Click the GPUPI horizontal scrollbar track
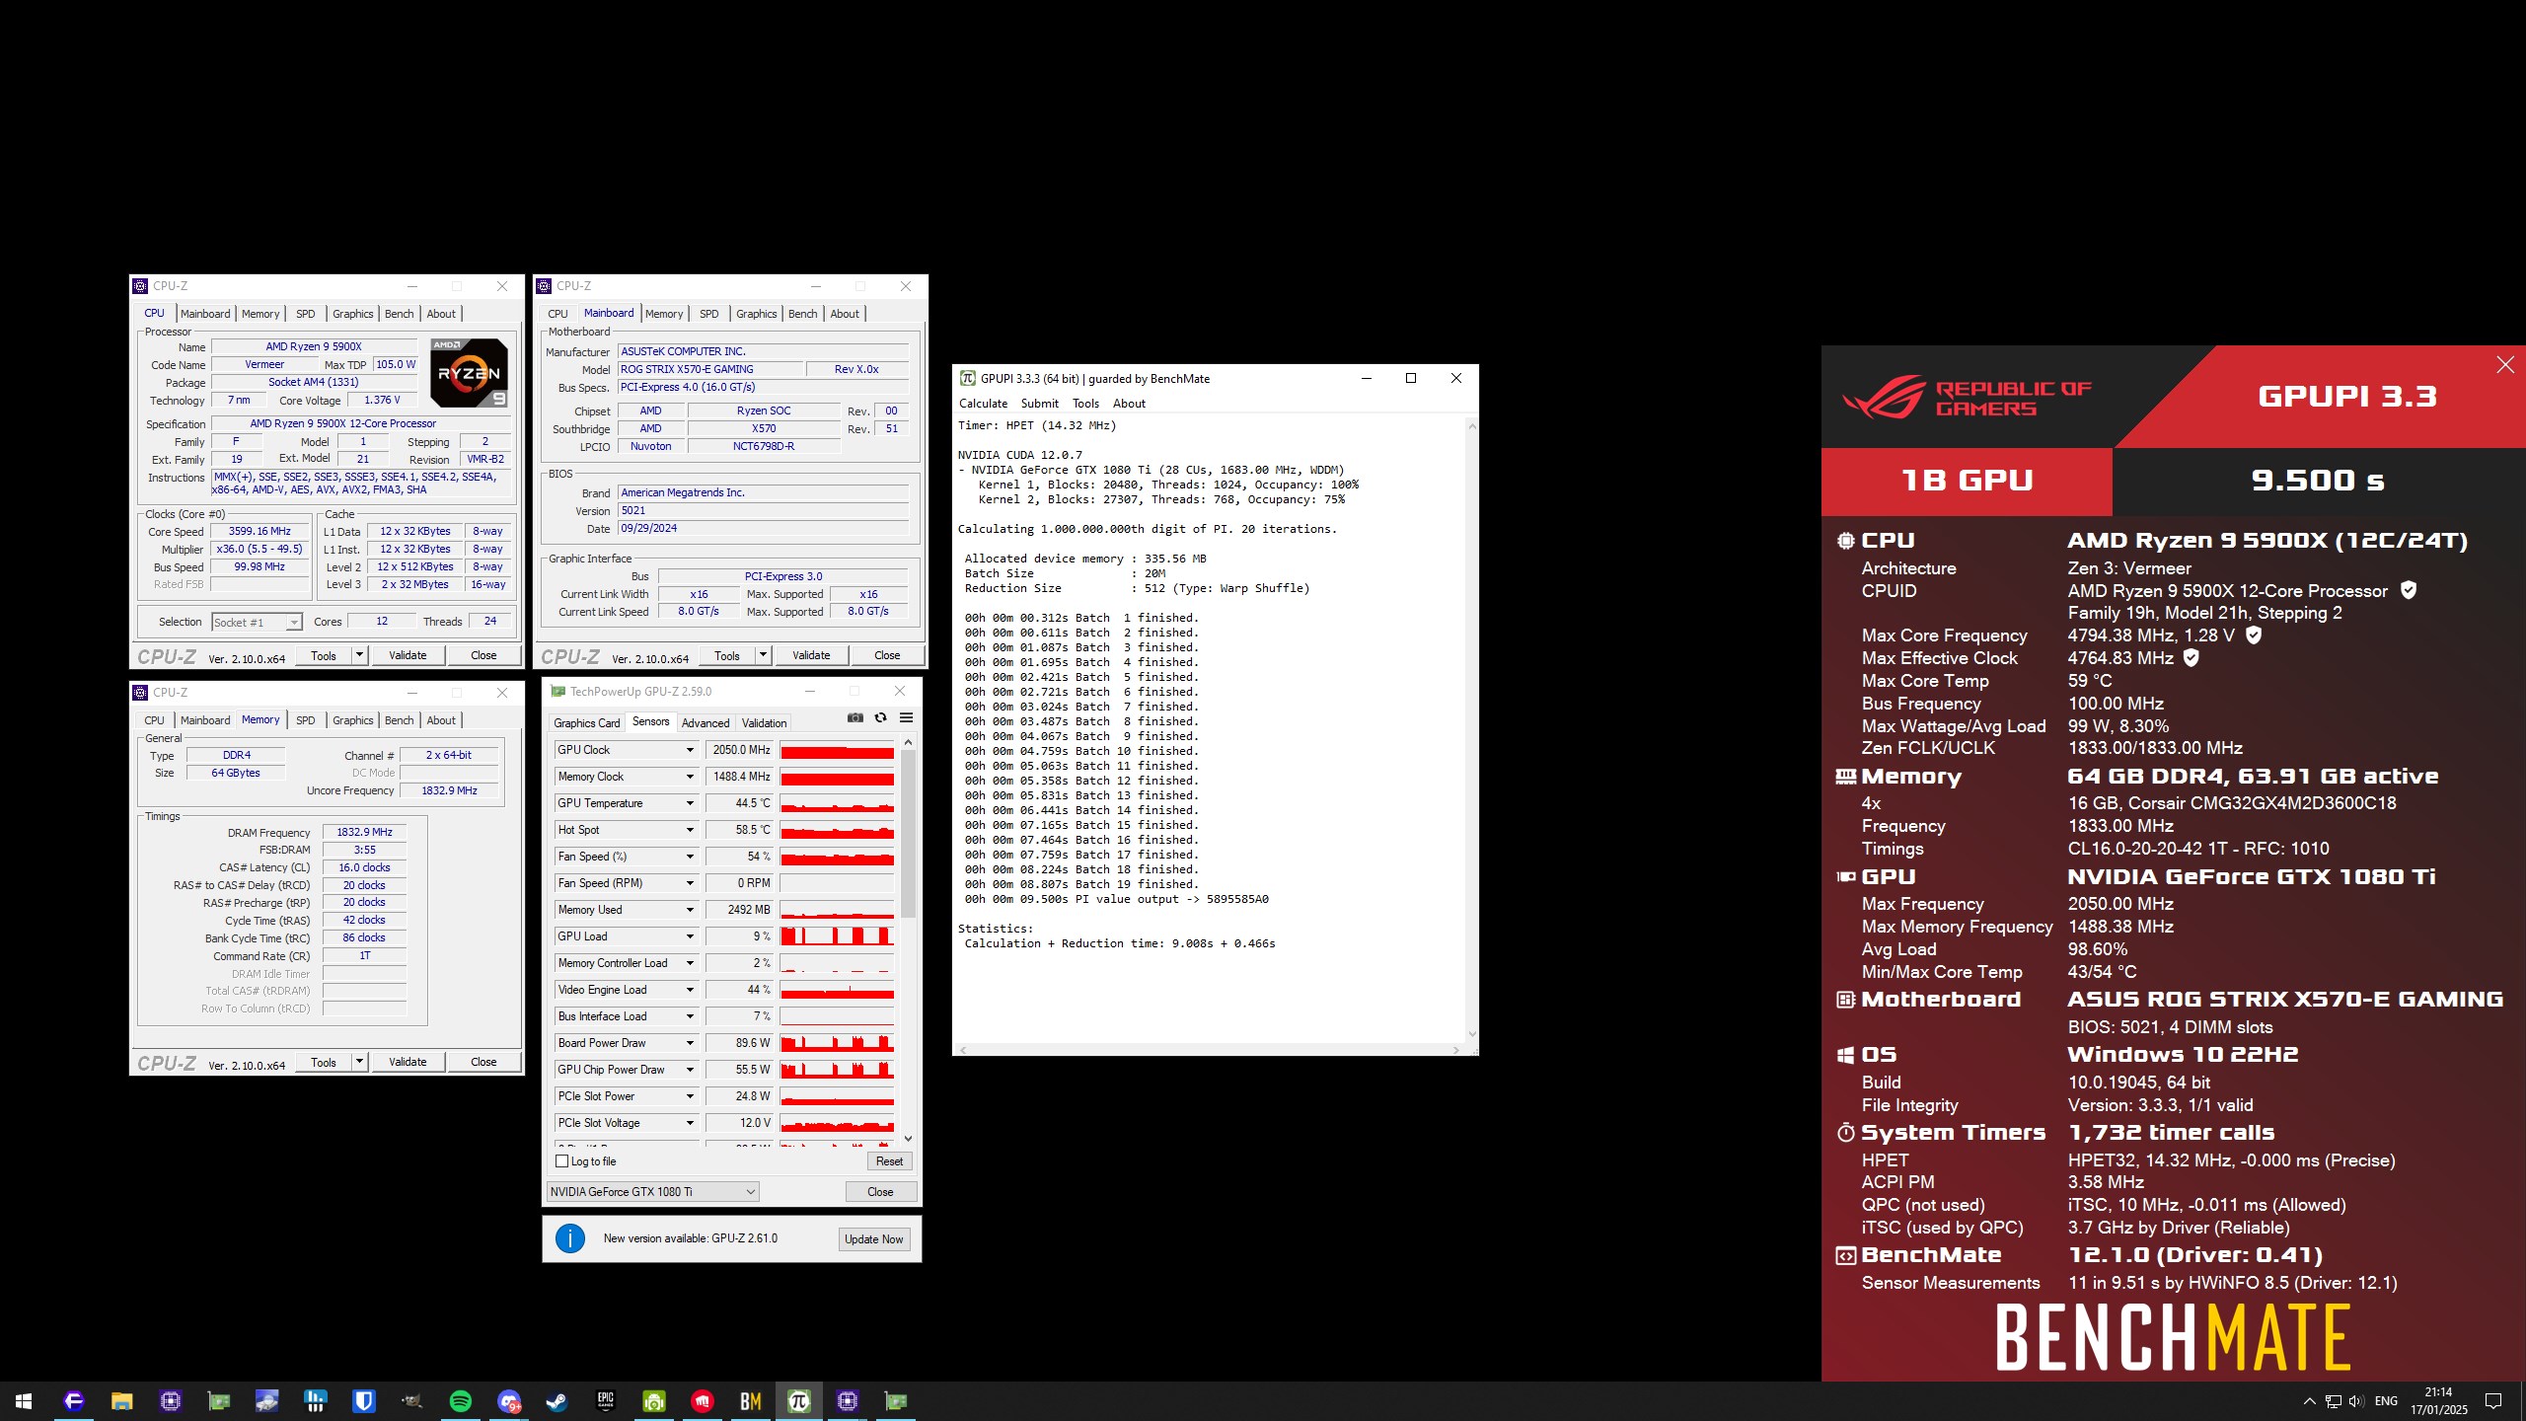Viewport: 2526px width, 1421px height. coord(1211,1050)
